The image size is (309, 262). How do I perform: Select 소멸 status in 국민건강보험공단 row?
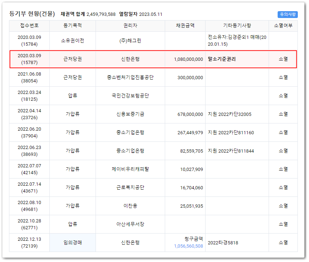[283, 96]
